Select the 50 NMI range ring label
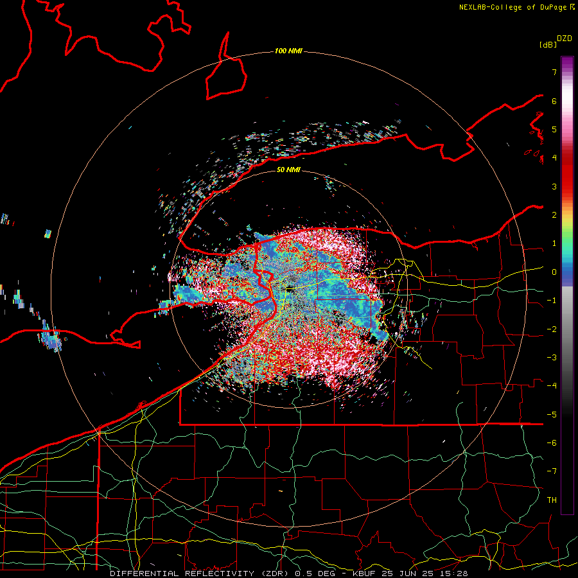This screenshot has width=578, height=578. click(x=288, y=170)
